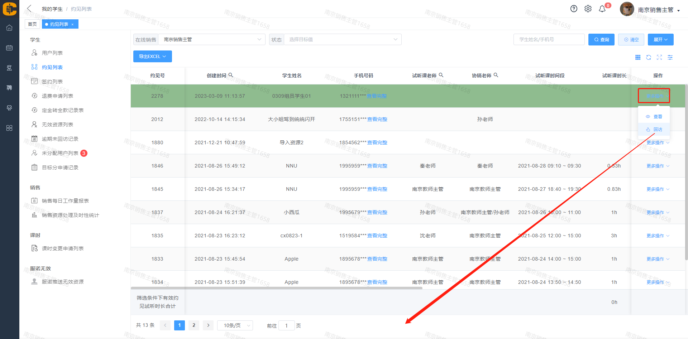Expand the 10条/页 page size selector
688x339 pixels.
pos(235,325)
